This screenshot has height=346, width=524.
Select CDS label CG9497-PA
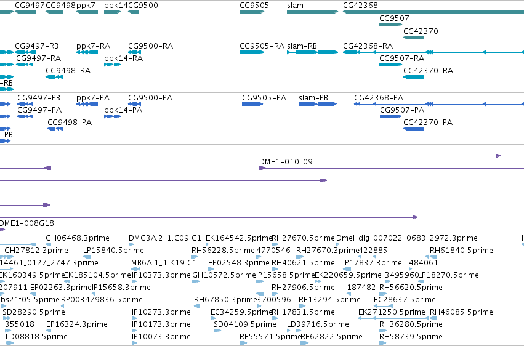(x=39, y=110)
